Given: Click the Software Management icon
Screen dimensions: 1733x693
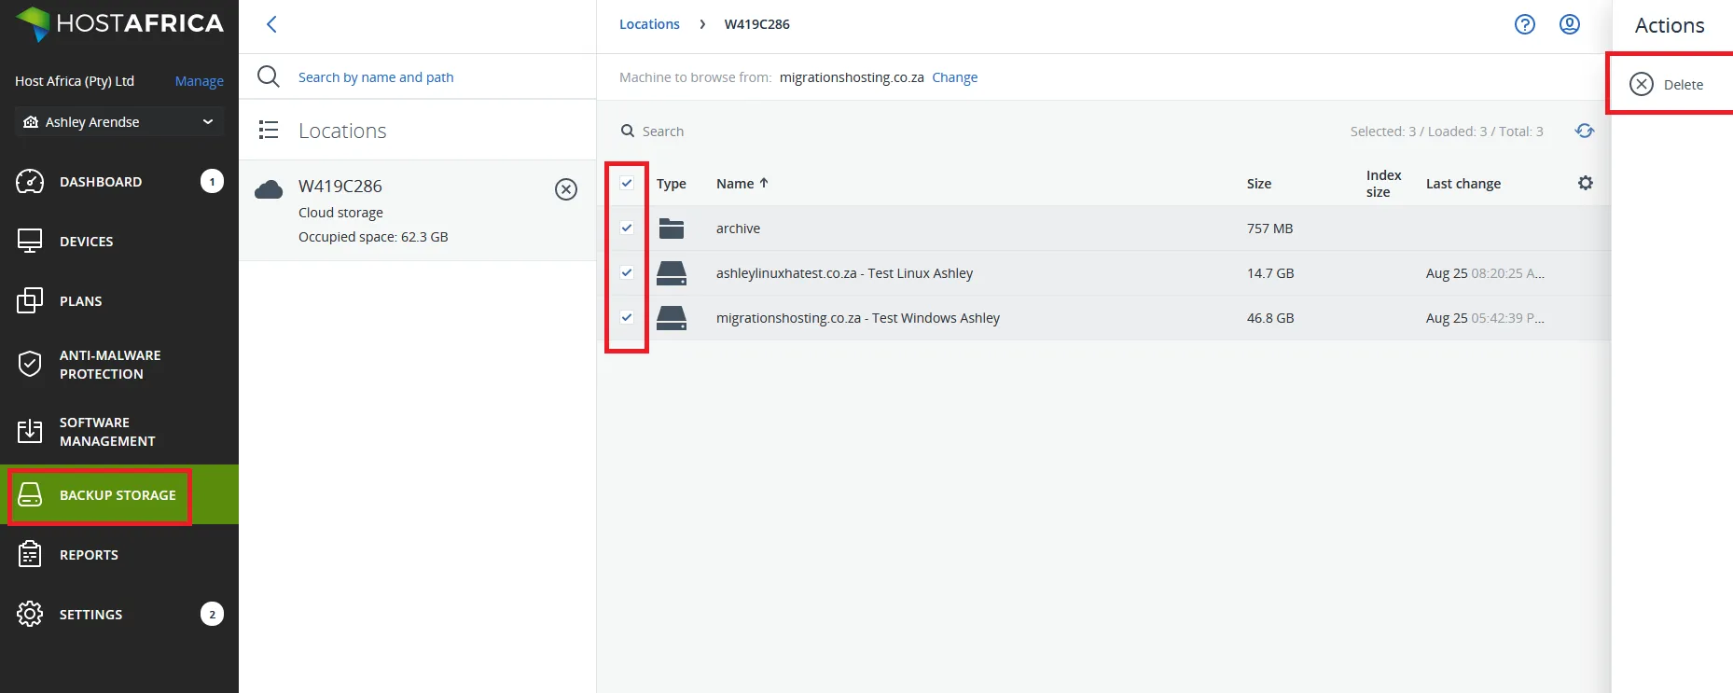Looking at the screenshot, I should (x=30, y=431).
